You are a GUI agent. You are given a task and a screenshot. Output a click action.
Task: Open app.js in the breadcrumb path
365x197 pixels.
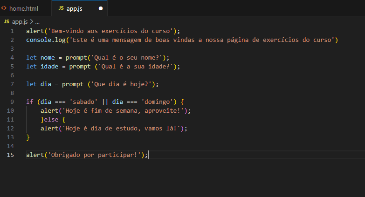click(20, 22)
